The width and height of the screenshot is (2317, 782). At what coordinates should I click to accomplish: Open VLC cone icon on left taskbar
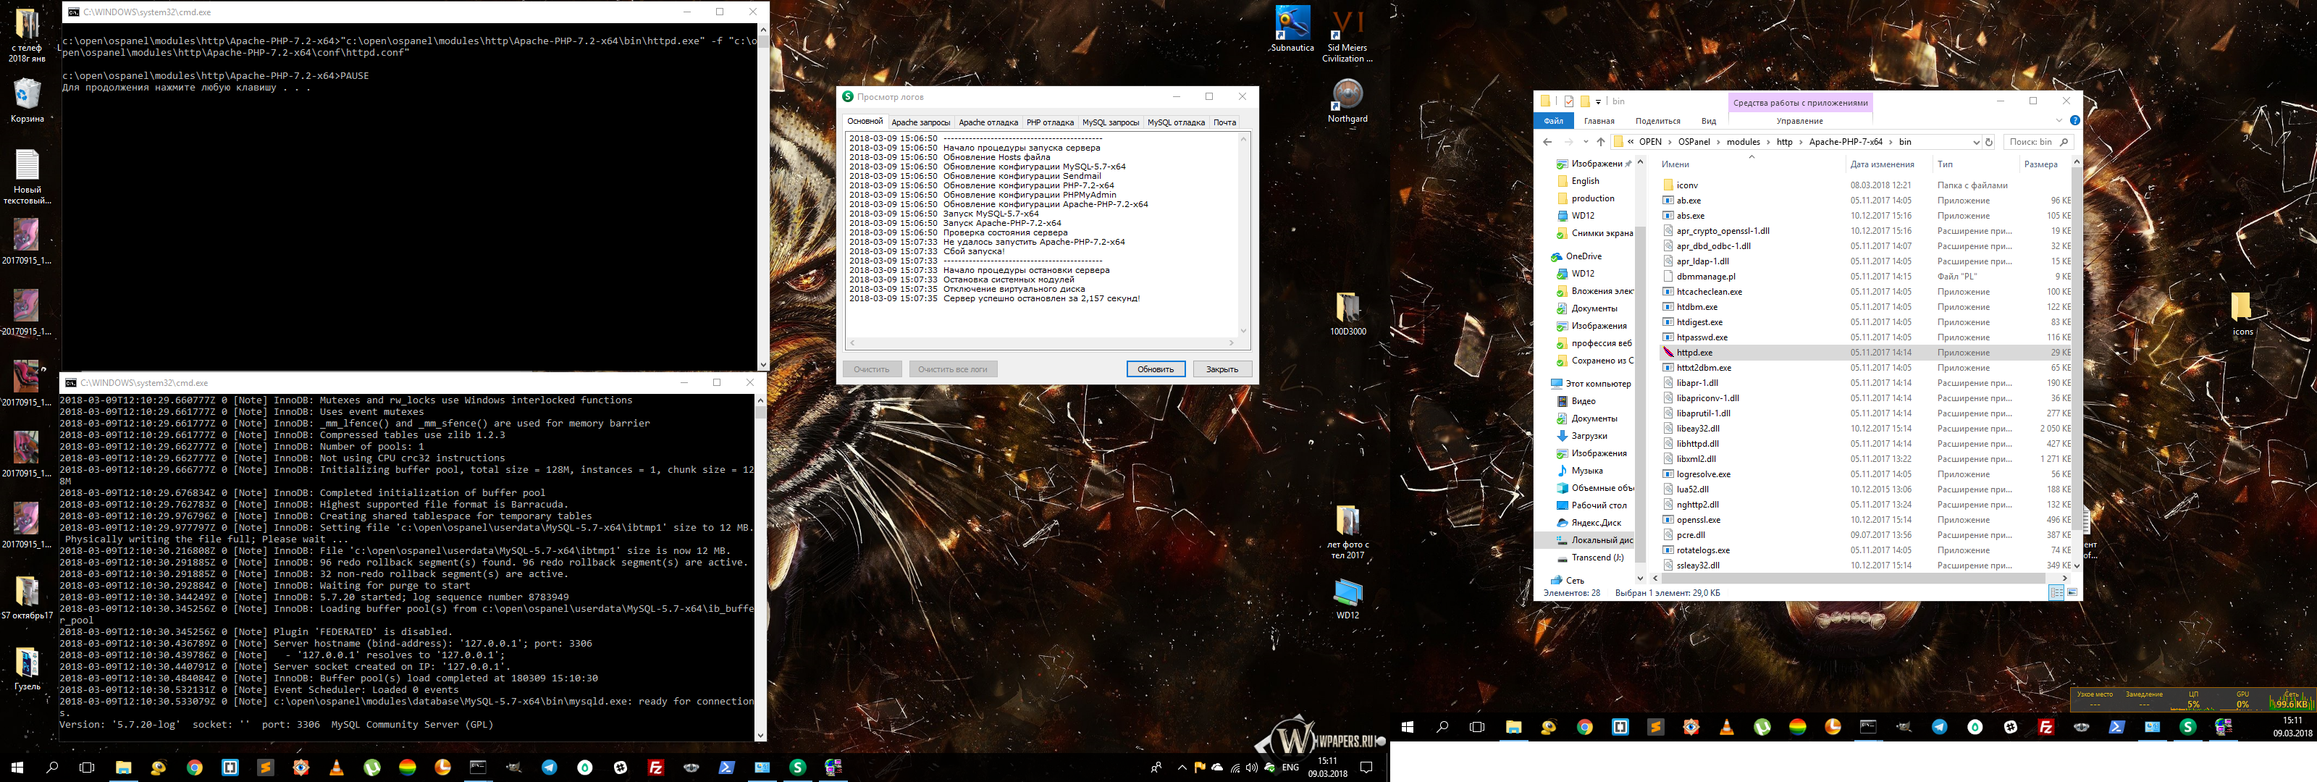pos(337,768)
